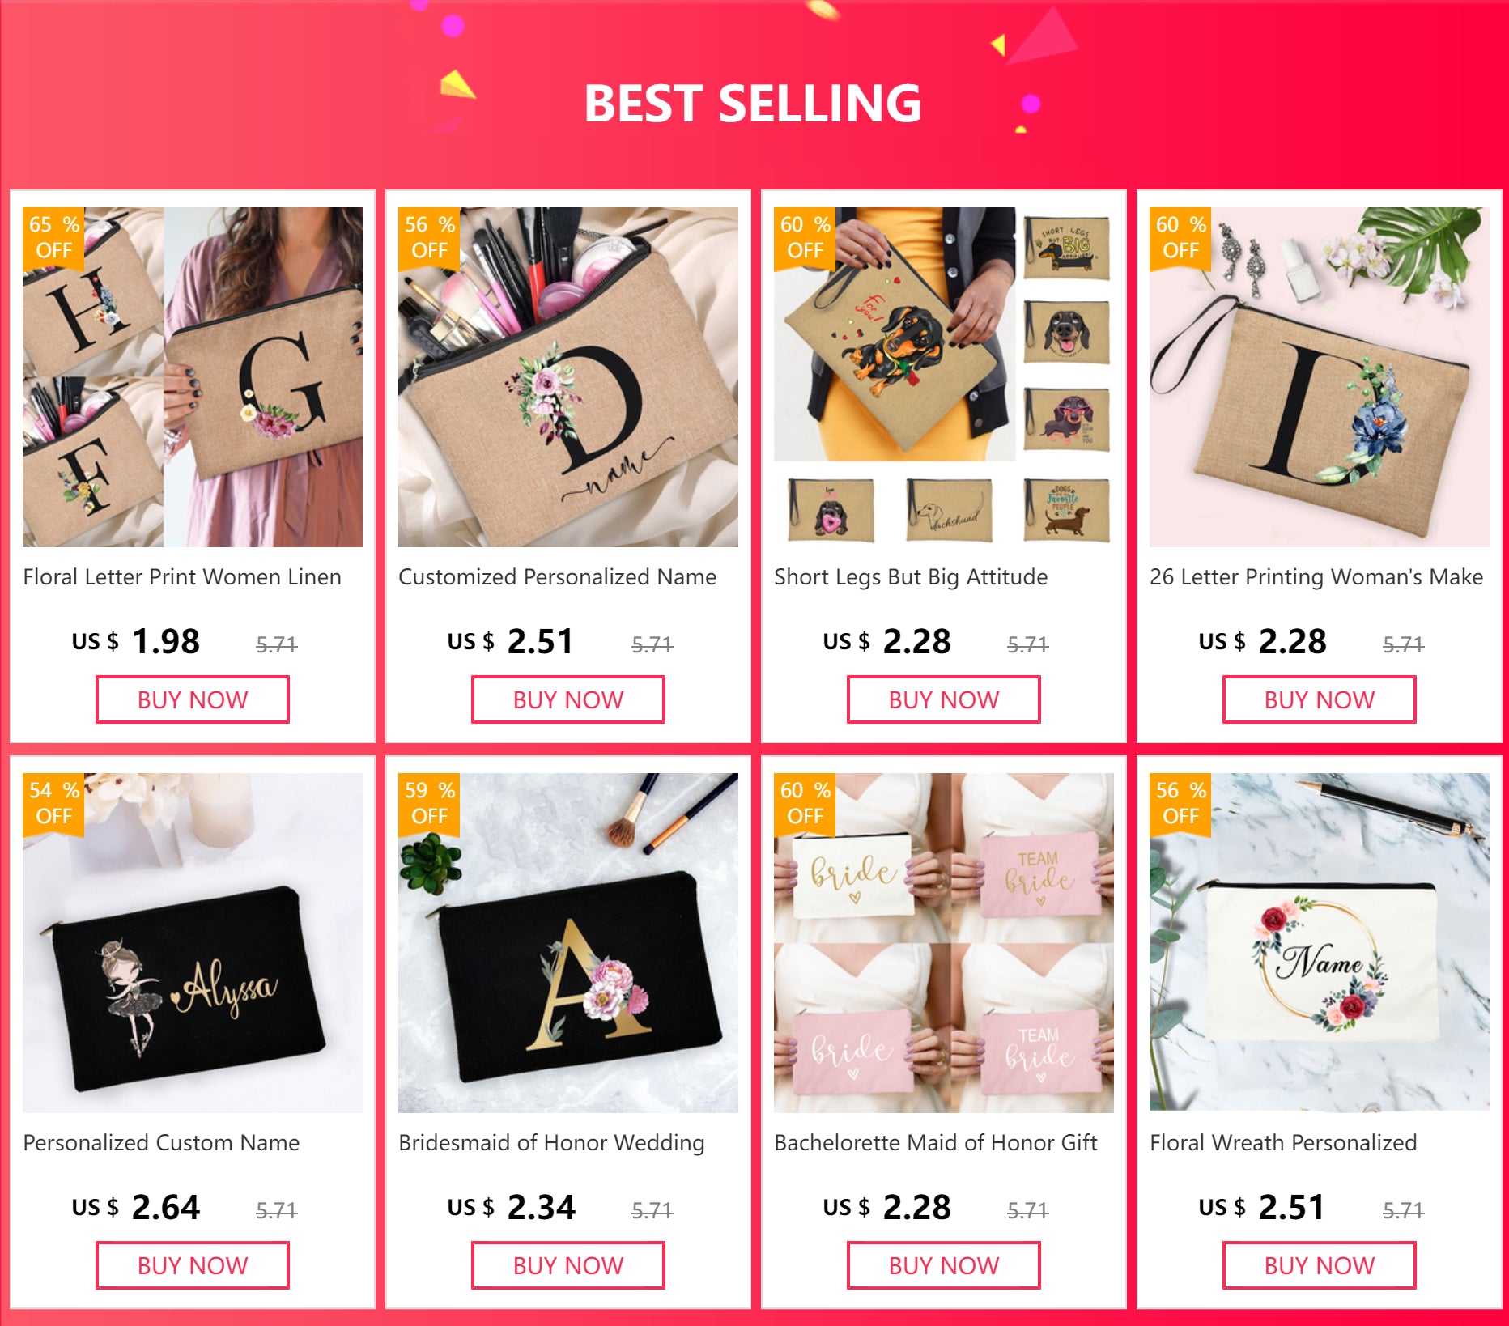Screen dimensions: 1509x1326
Task: Click BUY NOW for Short Legs But Big Attitude
Action: click(x=944, y=699)
